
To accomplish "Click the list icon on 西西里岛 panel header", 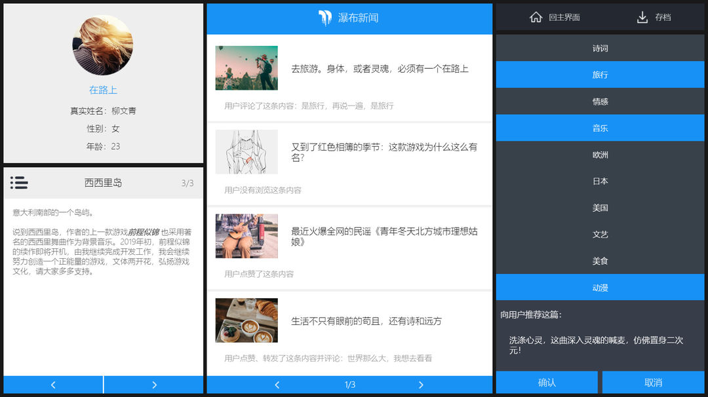I will coord(19,183).
